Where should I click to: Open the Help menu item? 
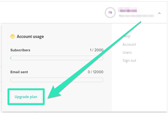tap(127, 36)
